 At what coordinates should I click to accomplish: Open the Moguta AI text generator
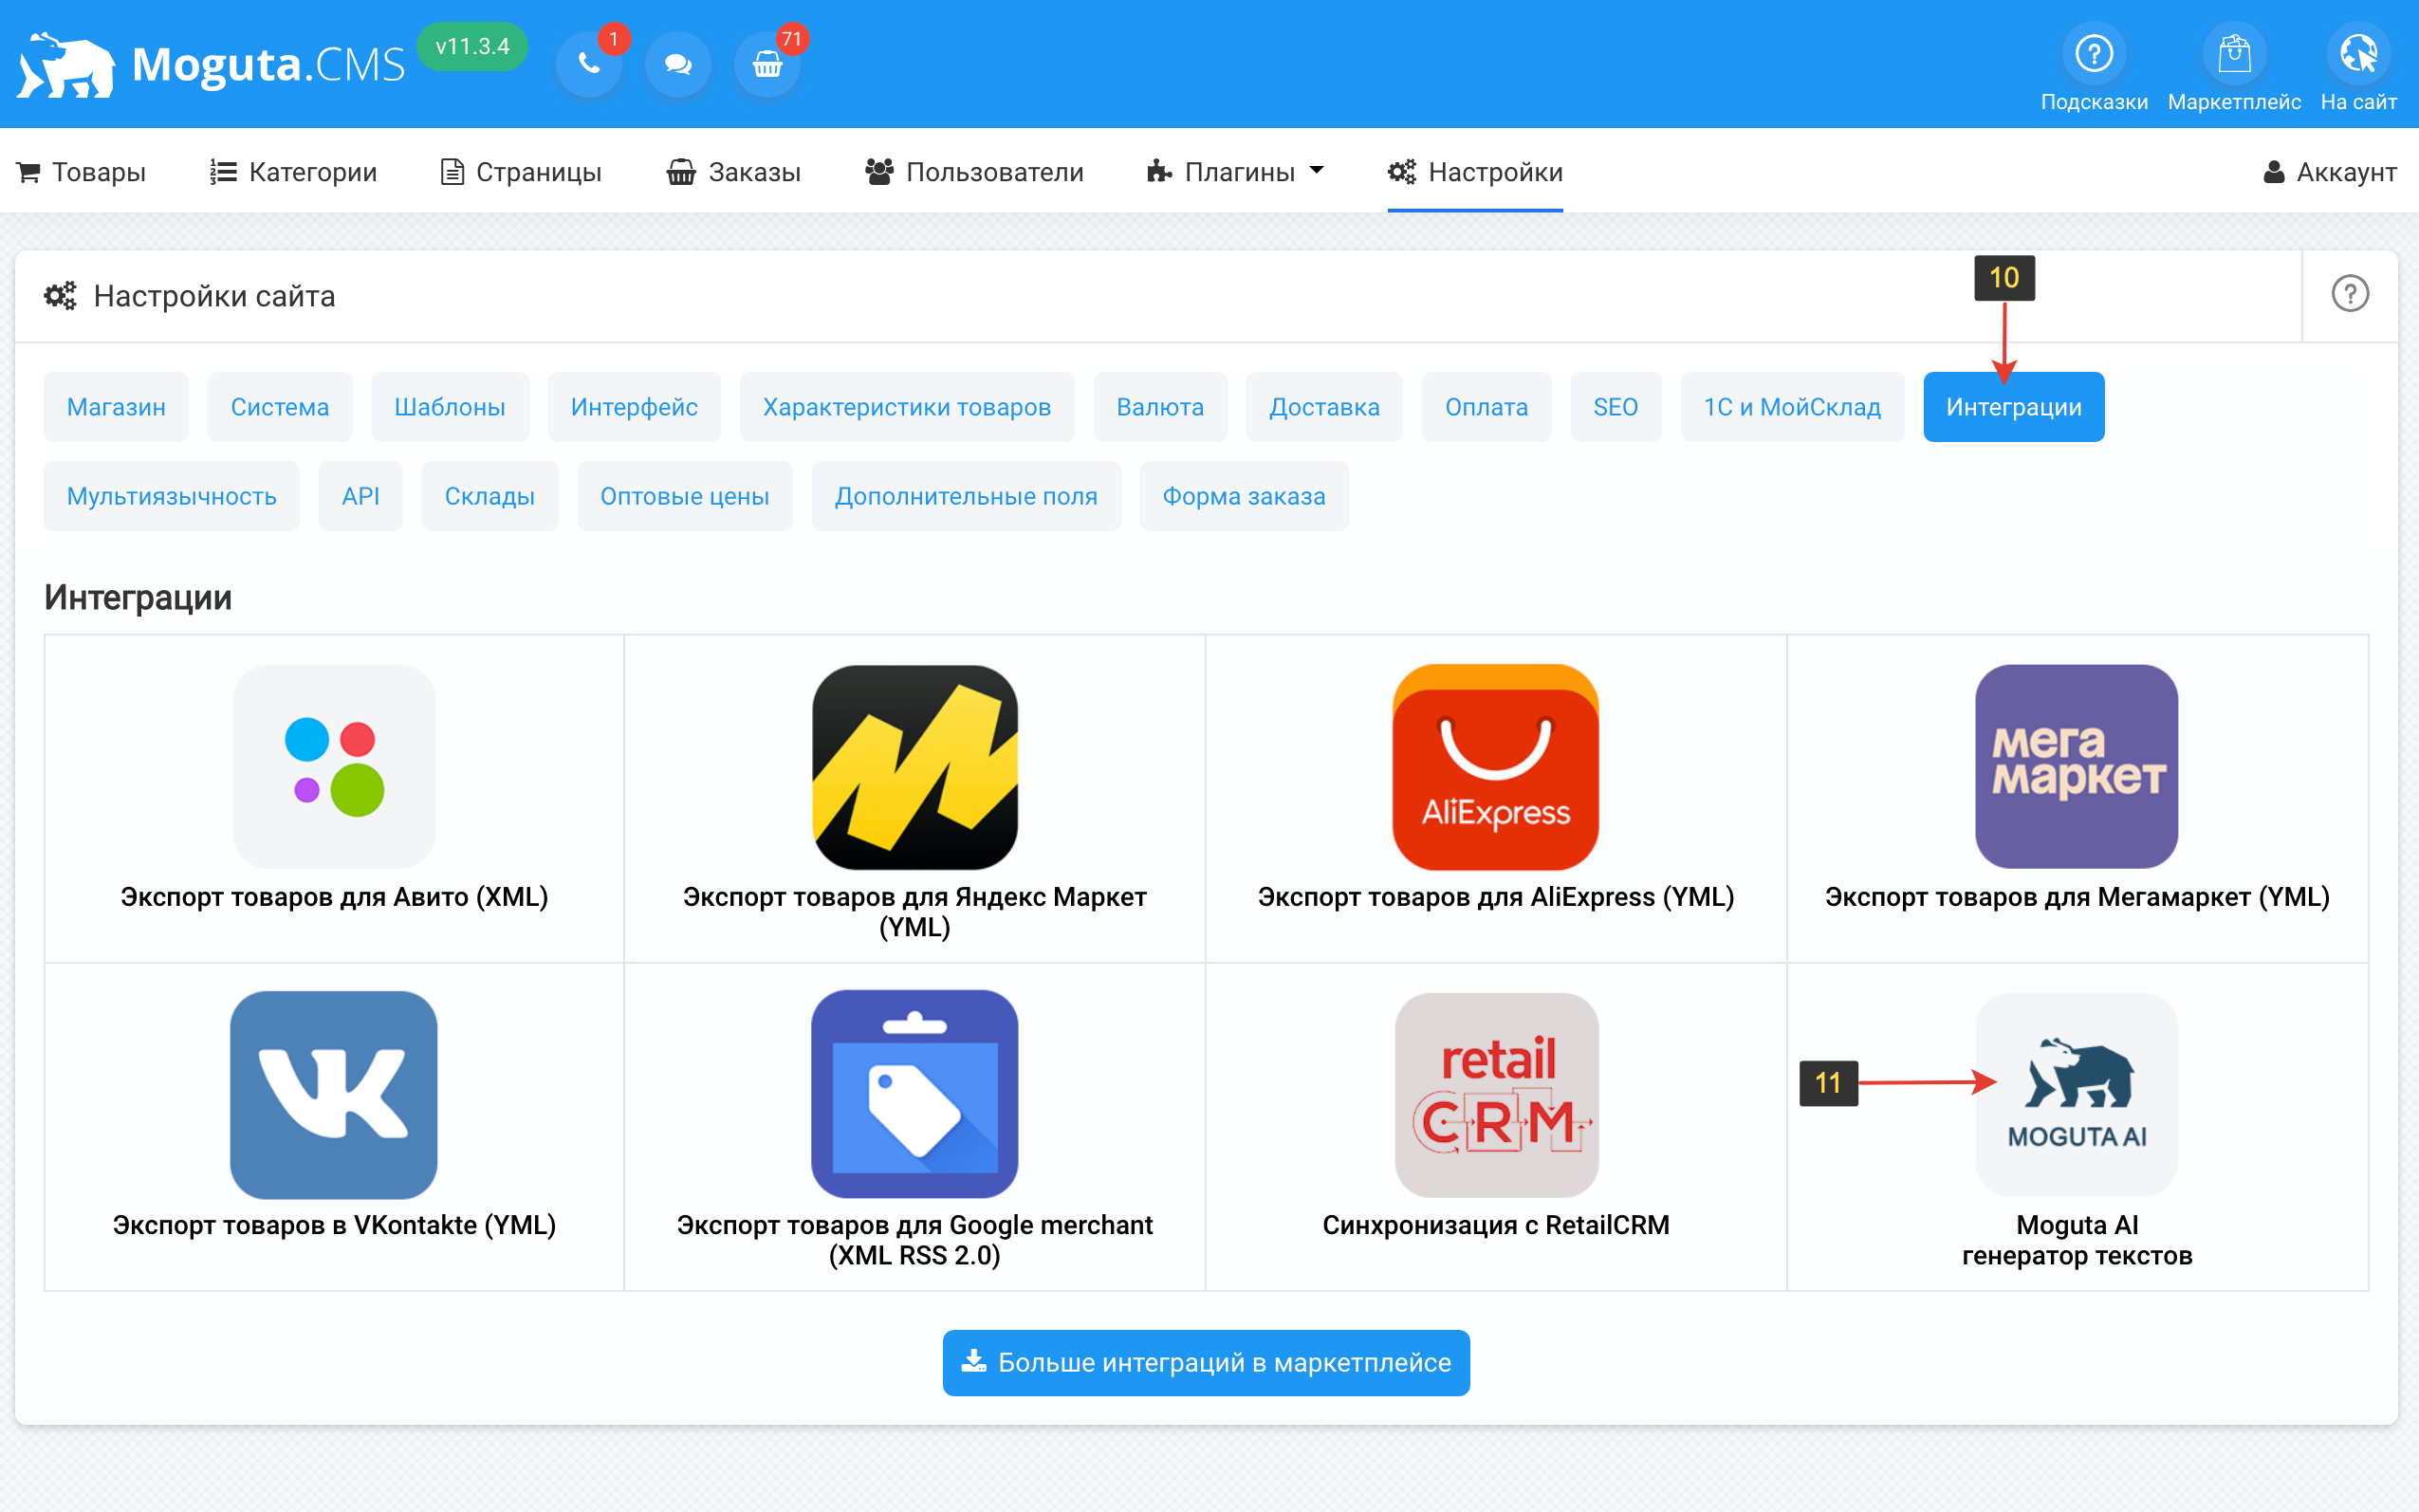tap(2076, 1095)
